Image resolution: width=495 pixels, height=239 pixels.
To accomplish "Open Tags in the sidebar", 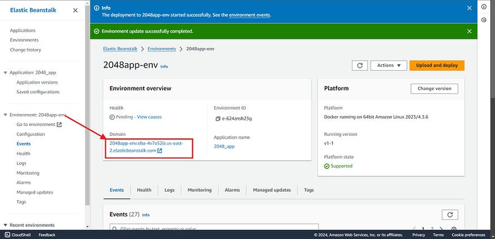I will [21, 202].
